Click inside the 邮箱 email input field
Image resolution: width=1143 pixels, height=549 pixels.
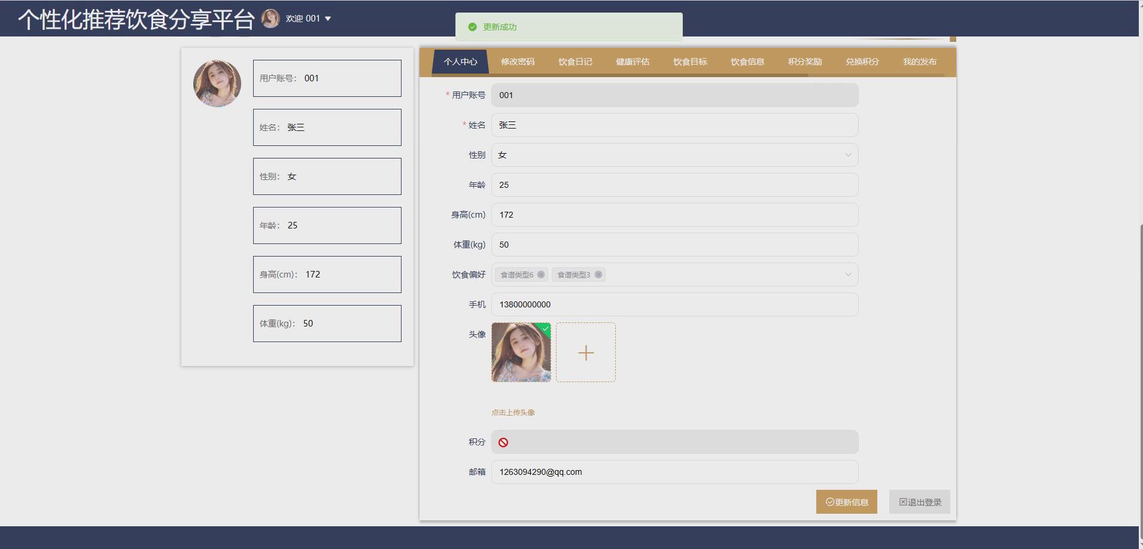tap(674, 472)
